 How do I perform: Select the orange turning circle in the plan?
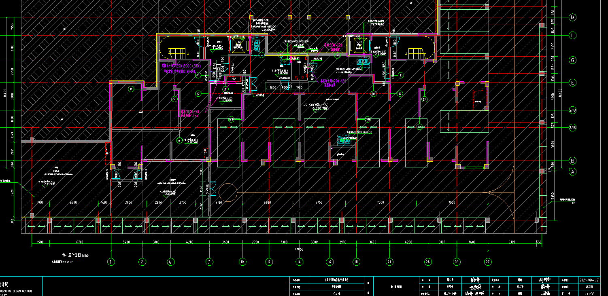coord(228,192)
